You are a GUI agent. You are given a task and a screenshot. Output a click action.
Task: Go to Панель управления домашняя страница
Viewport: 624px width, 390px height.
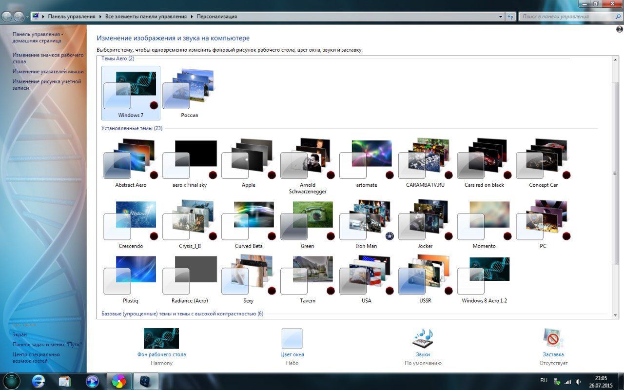click(x=38, y=38)
